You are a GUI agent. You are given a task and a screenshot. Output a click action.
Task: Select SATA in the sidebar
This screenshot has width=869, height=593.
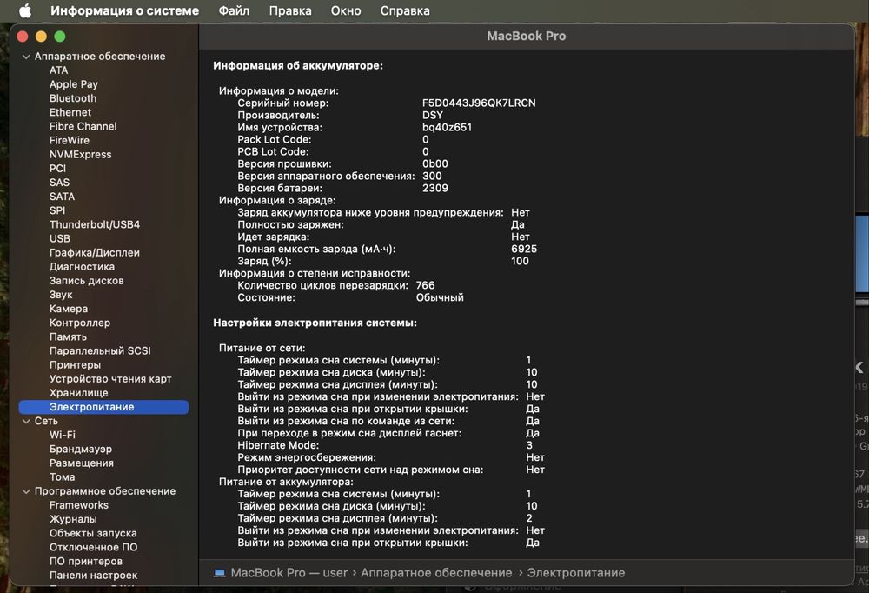[62, 197]
